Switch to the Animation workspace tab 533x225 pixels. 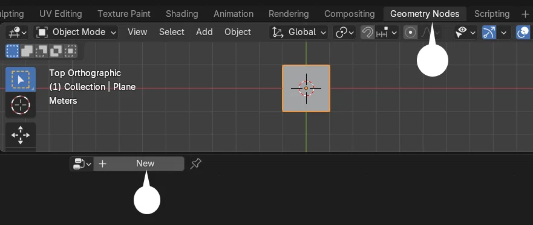(x=234, y=14)
